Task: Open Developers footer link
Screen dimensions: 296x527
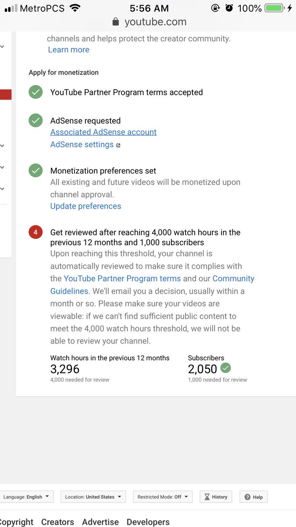Action: (148, 522)
